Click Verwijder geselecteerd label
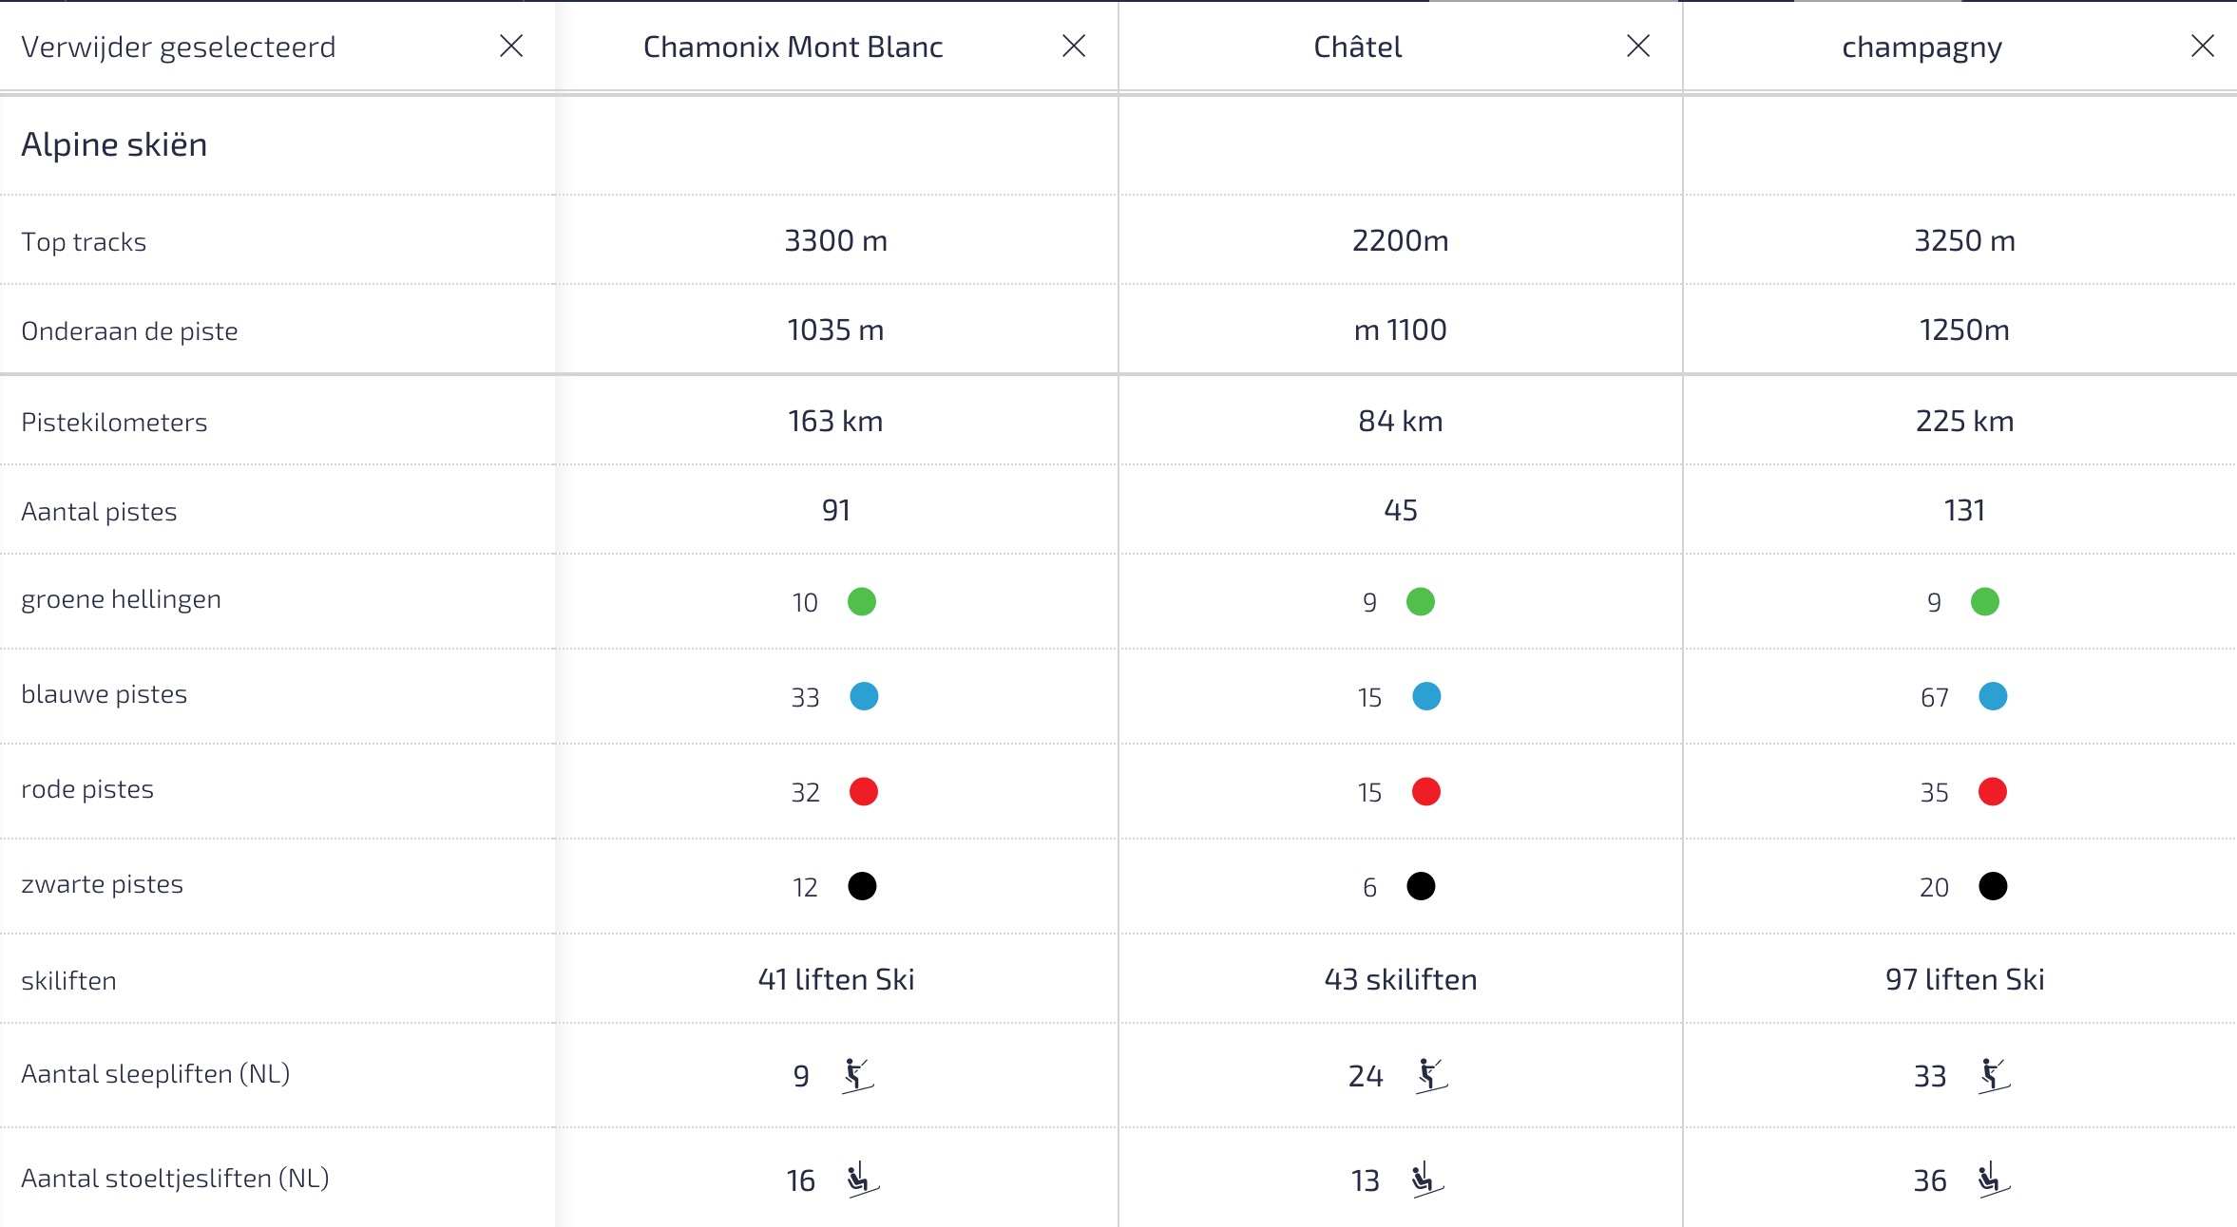Screen dimensions: 2237x1227 [179, 47]
